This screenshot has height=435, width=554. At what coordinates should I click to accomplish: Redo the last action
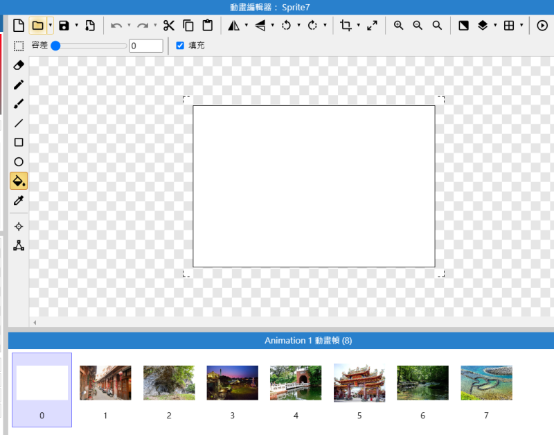pos(143,26)
